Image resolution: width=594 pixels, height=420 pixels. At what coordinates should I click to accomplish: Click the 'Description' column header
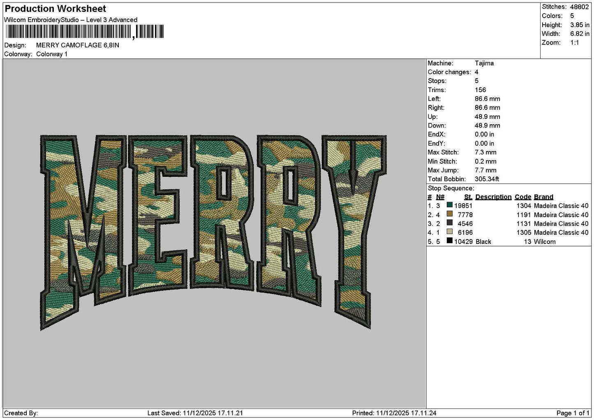[x=493, y=197]
